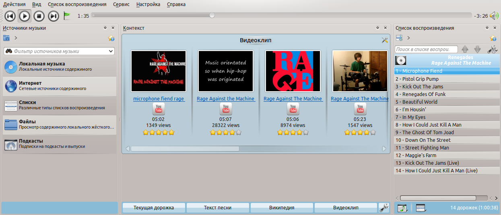Image resolution: width=501 pixels, height=215 pixels.
Task: Open Локальная музыка source
Action: 59,66
